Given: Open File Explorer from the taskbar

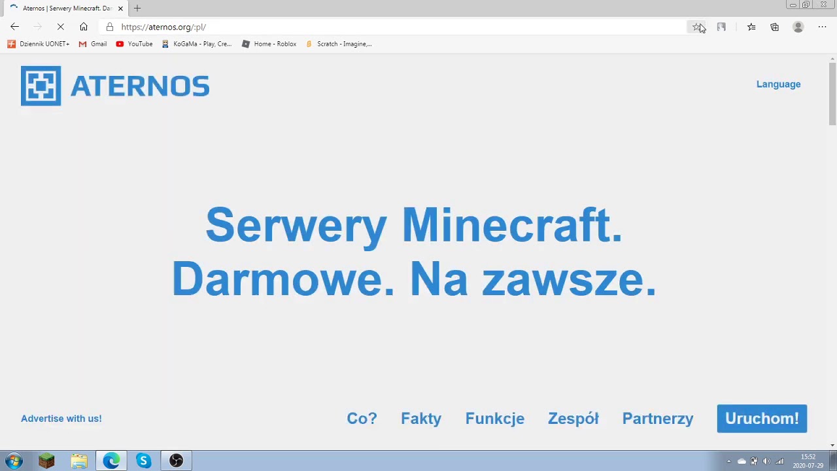Looking at the screenshot, I should [79, 461].
